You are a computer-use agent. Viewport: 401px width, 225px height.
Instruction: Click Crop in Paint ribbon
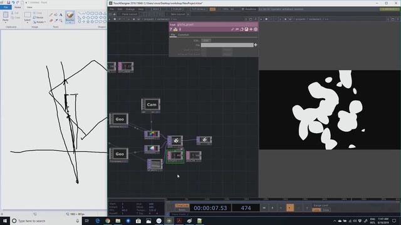click(38, 12)
